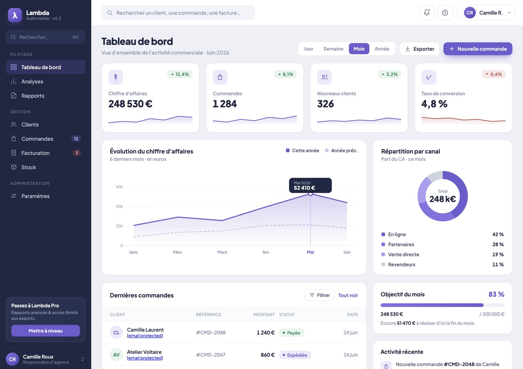The image size is (523, 369).
Task: Click the Facturation badge showing 3
Action: point(76,153)
